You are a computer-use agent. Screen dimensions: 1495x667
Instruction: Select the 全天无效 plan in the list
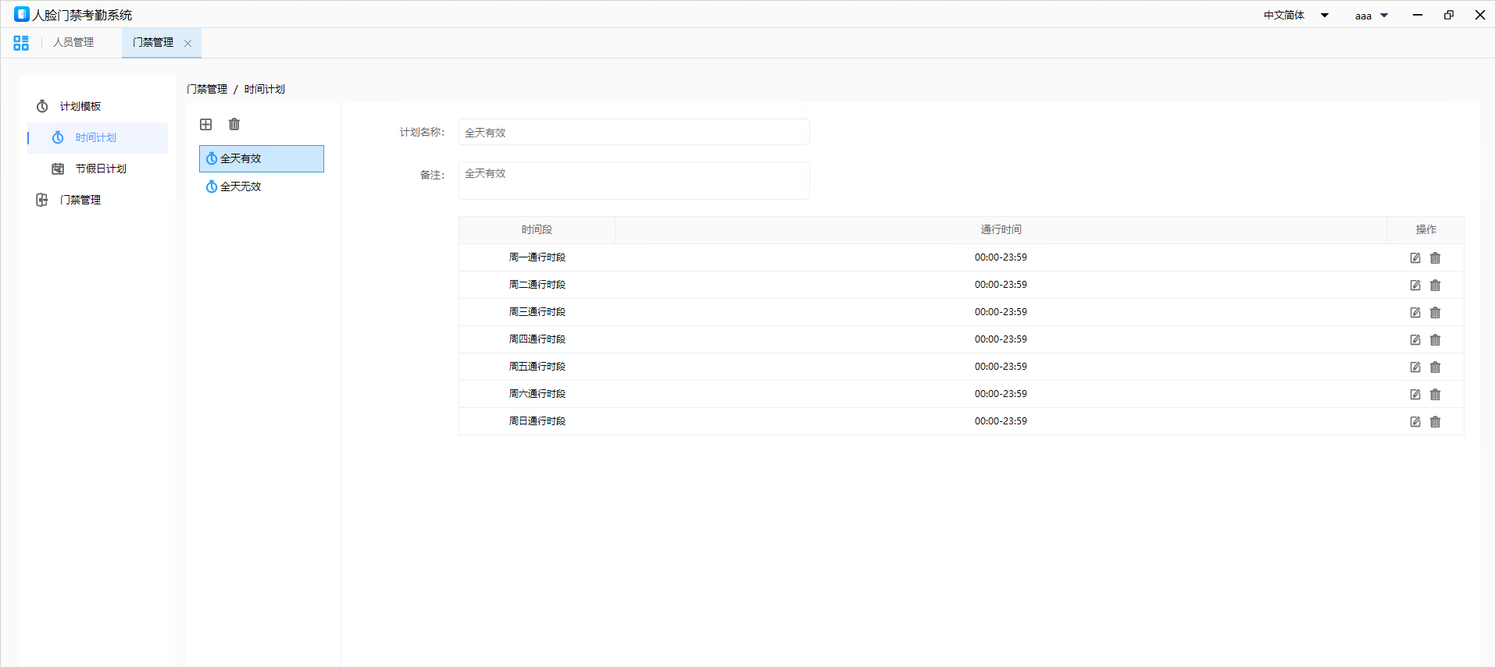(x=241, y=186)
